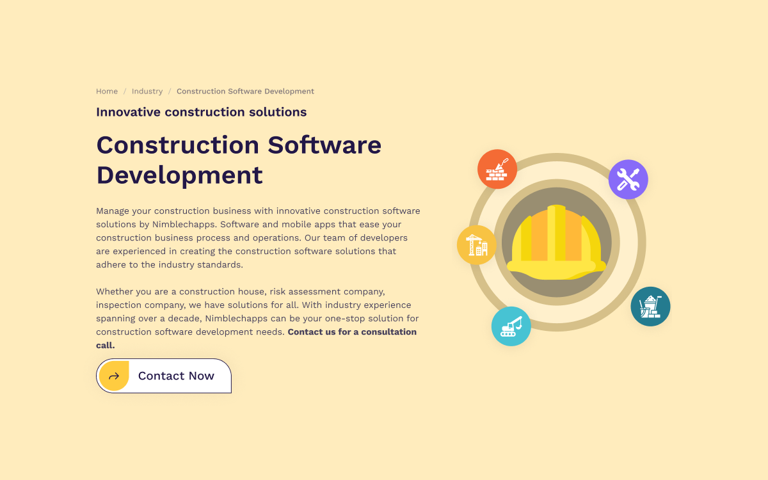Select the Construction Software Development breadcrumb entry
The width and height of the screenshot is (768, 480).
[245, 91]
